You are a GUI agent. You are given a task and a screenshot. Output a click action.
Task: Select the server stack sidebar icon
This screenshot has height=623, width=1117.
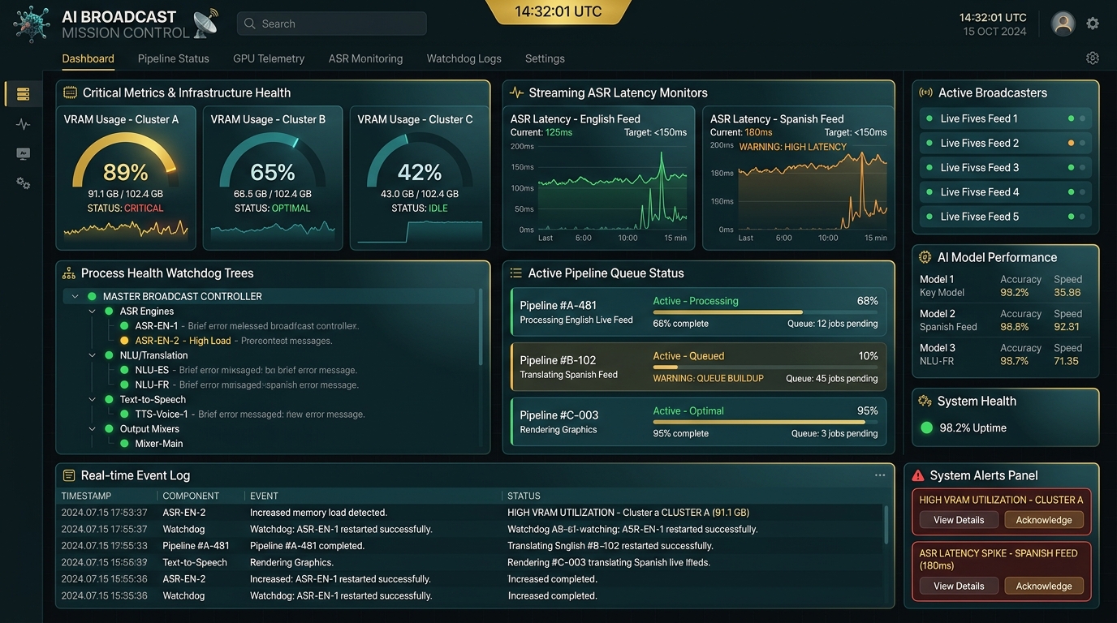click(23, 94)
